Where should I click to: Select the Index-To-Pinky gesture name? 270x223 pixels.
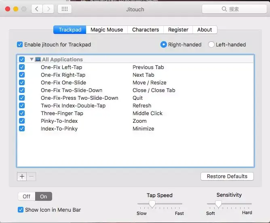(x=59, y=128)
